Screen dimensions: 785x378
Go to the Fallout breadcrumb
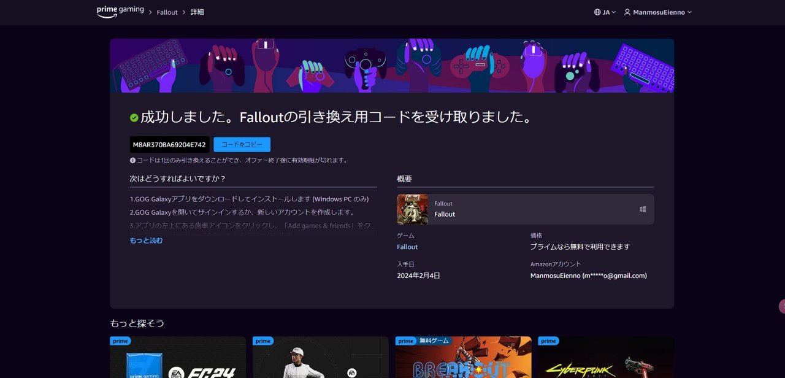pyautogui.click(x=167, y=12)
